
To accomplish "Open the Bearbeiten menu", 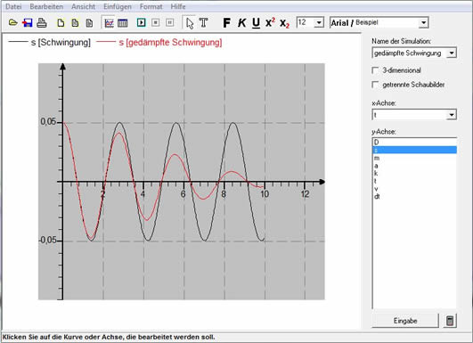I will (x=46, y=6).
